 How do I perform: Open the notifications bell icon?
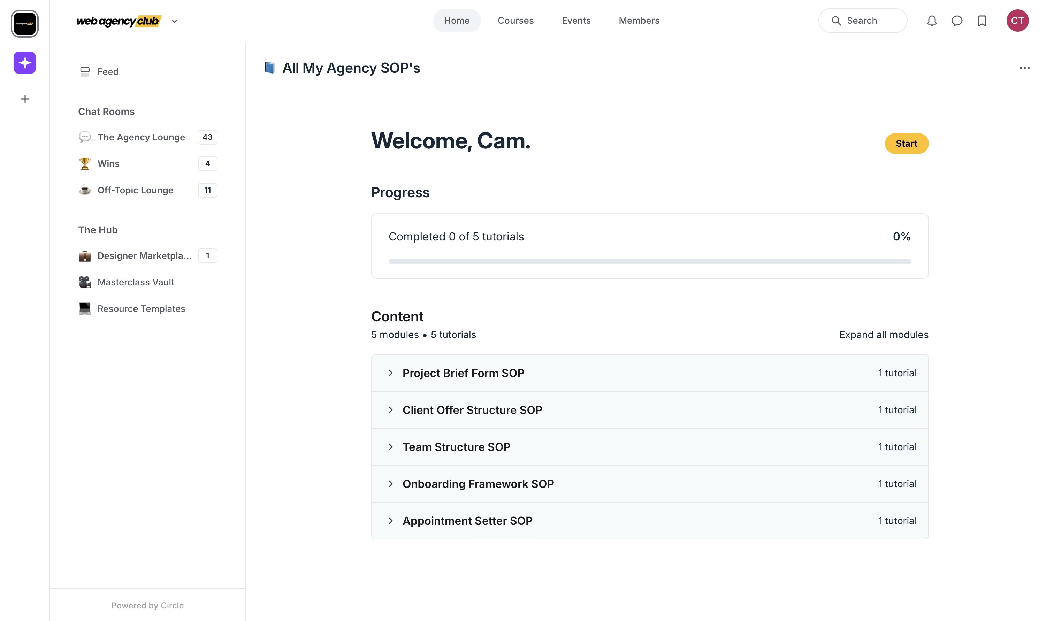pos(931,21)
